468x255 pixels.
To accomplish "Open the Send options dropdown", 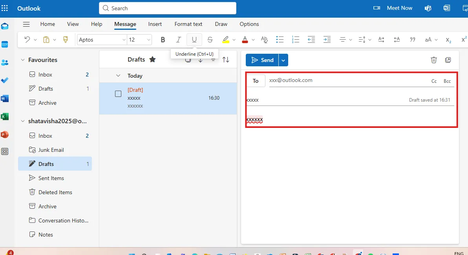I will (283, 60).
